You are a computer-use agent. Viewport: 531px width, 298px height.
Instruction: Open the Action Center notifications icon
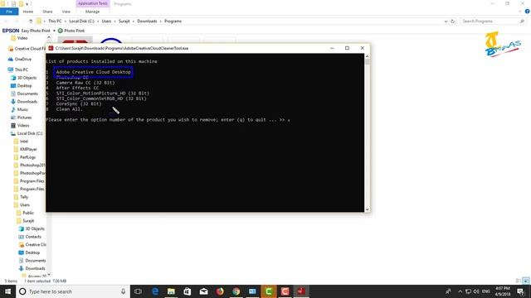pyautogui.click(x=520, y=291)
